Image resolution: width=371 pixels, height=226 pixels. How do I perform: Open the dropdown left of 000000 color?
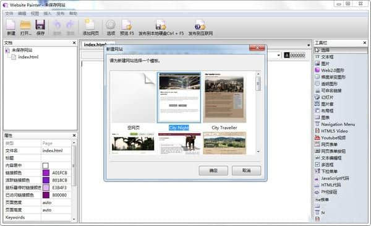coord(278,55)
